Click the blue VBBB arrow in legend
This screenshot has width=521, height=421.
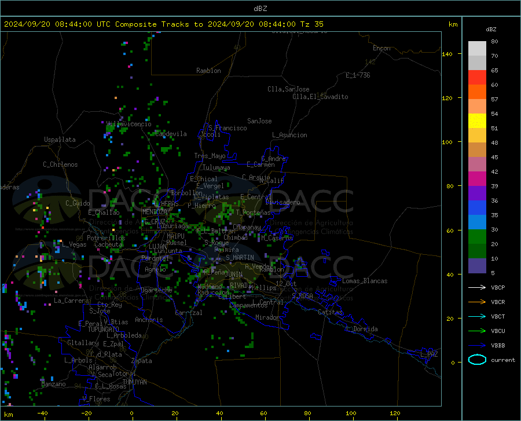(477, 346)
